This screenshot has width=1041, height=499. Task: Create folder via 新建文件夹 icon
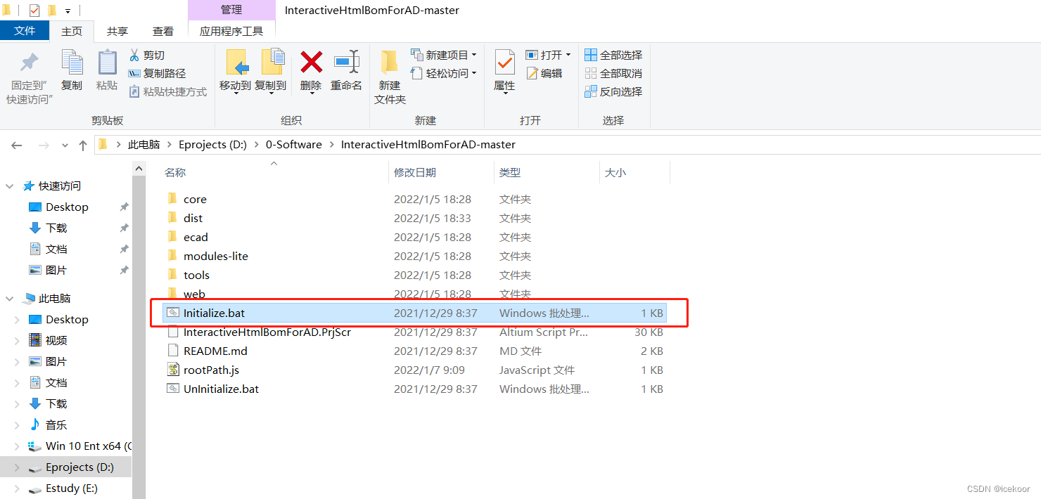coord(390,74)
